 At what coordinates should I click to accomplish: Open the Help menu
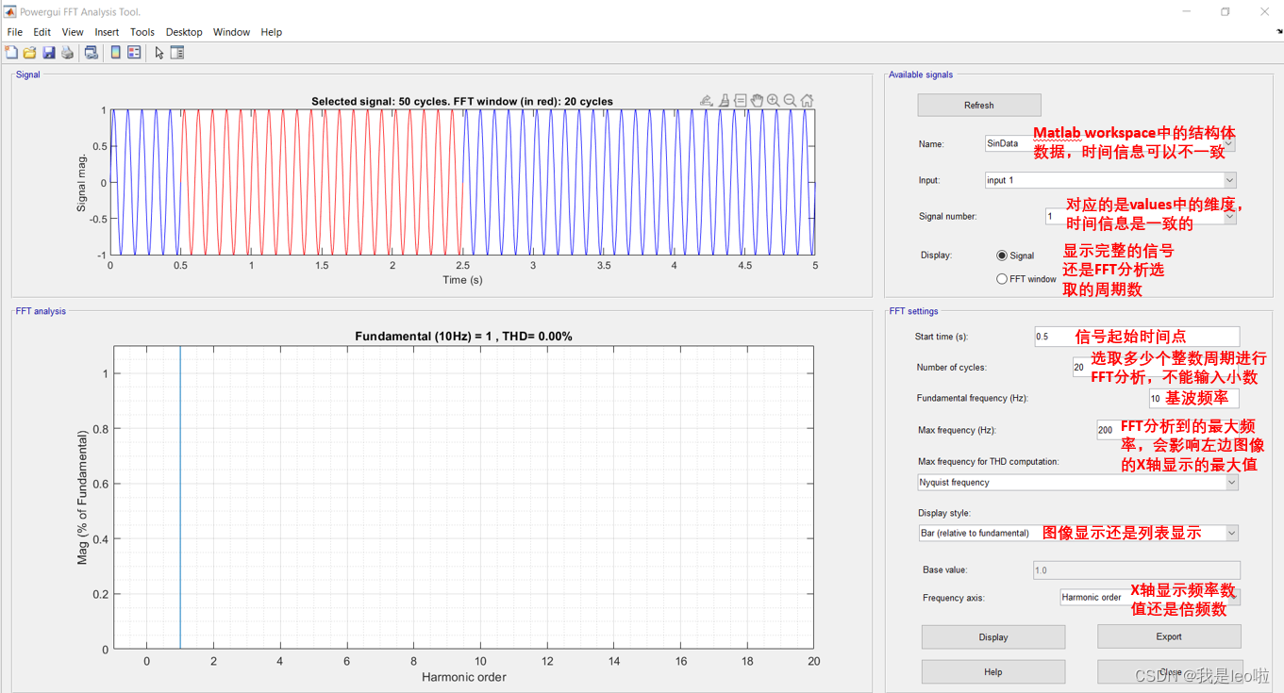pyautogui.click(x=271, y=32)
